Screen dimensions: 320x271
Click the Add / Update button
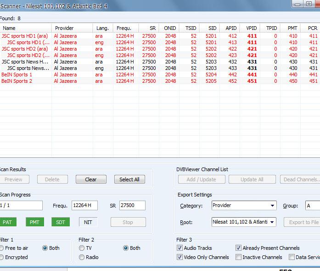click(x=202, y=179)
